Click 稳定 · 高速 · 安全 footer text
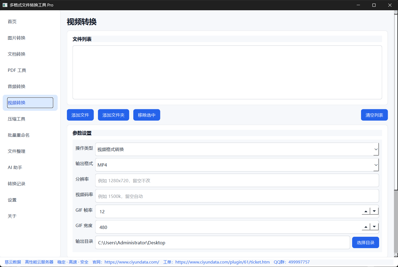This screenshot has width=398, height=267. (73, 262)
